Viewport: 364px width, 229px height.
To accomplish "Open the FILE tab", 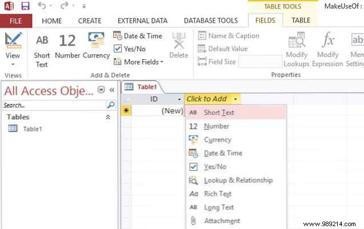I will (x=16, y=21).
